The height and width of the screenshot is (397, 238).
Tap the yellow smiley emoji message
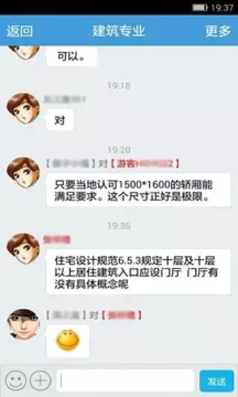click(x=68, y=341)
